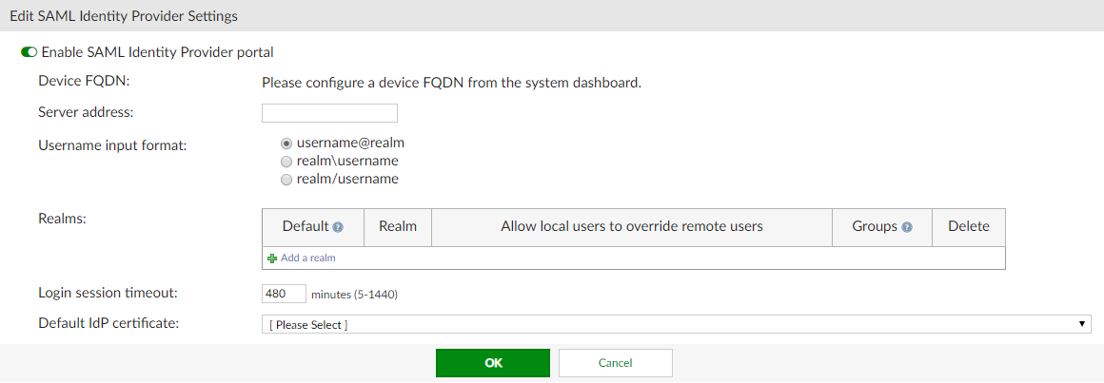Click the 'Groups' column header label
The height and width of the screenshot is (383, 1104).
coord(875,227)
